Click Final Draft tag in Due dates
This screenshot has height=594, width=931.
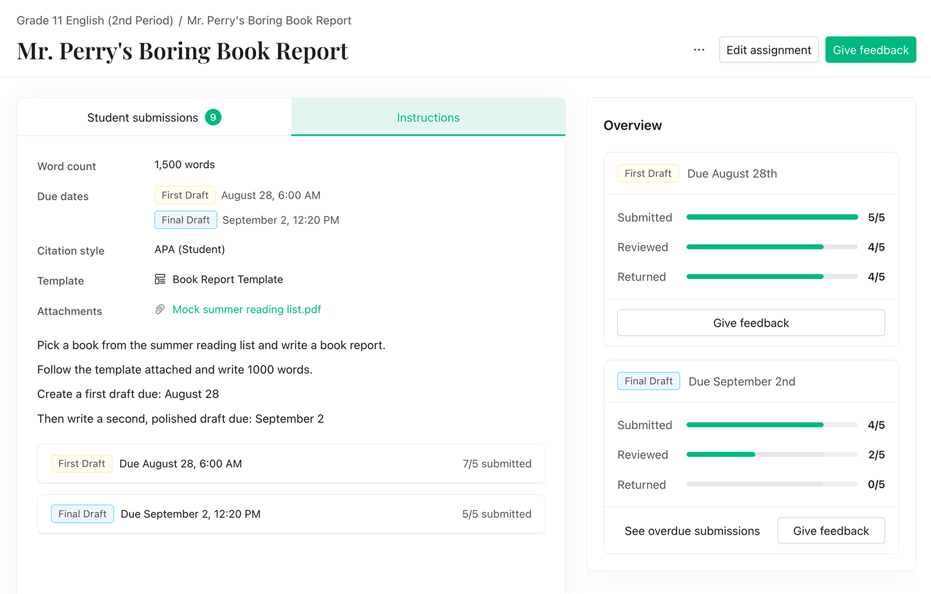pyautogui.click(x=186, y=220)
